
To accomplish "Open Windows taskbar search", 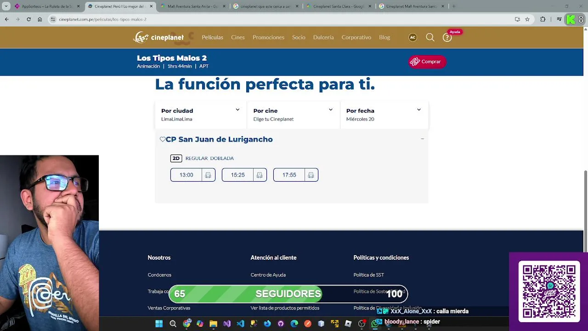I will click(173, 324).
